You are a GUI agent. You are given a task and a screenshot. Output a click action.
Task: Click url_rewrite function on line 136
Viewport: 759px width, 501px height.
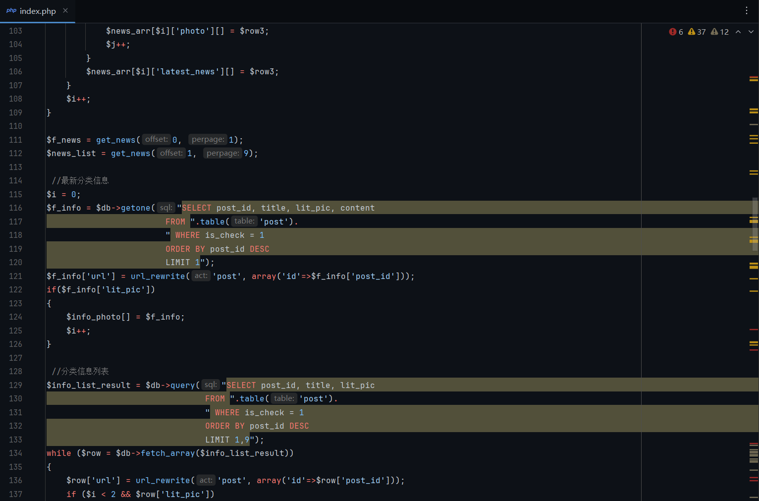163,481
